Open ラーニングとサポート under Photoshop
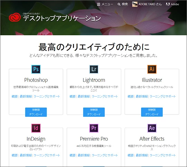Screen dimensions: 187x167 47,96
